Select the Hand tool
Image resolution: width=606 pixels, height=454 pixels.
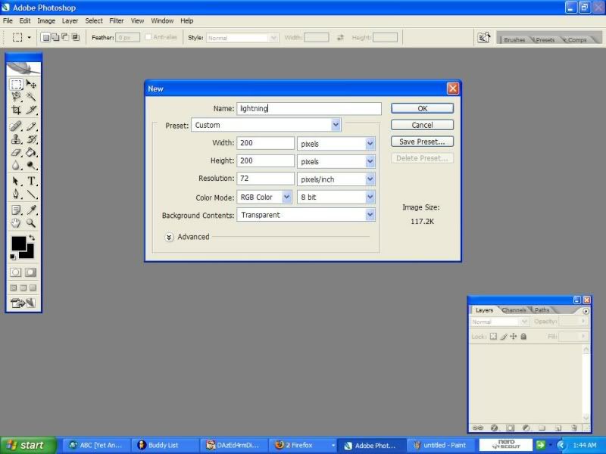tap(16, 222)
